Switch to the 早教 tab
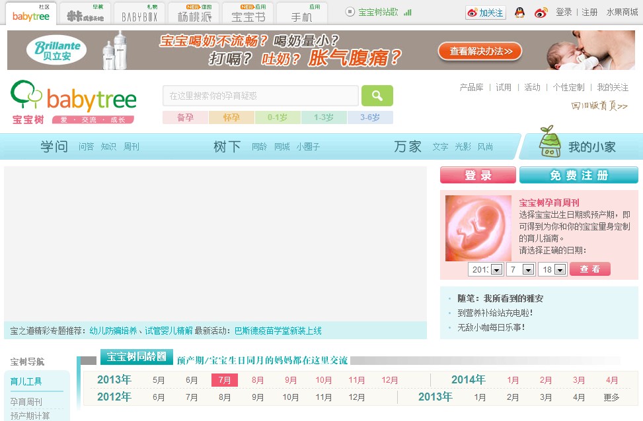 (85, 13)
